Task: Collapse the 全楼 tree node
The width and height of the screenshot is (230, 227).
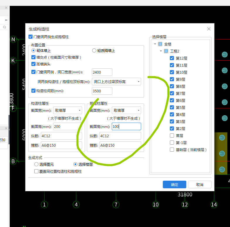Action: tap(155, 44)
